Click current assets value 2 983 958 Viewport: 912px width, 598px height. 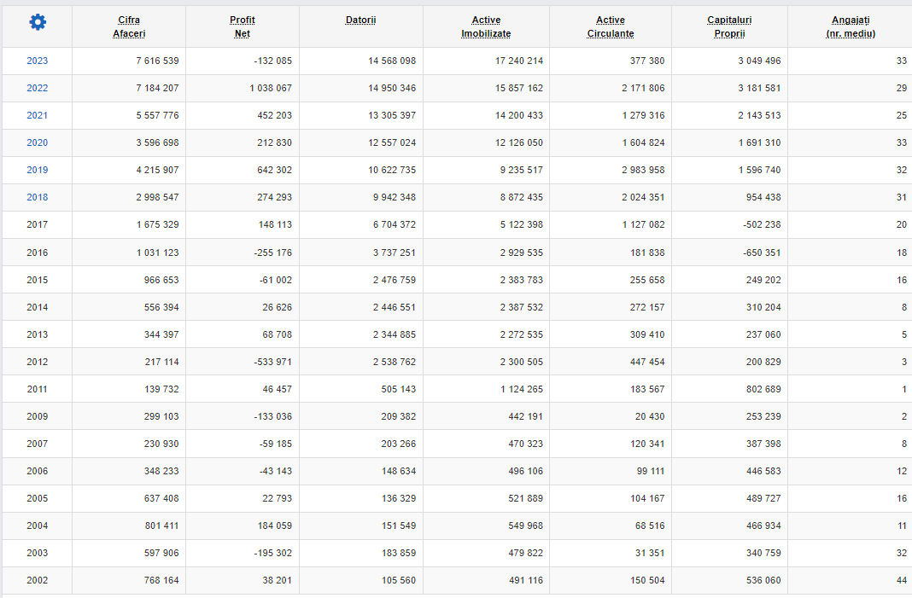point(643,170)
